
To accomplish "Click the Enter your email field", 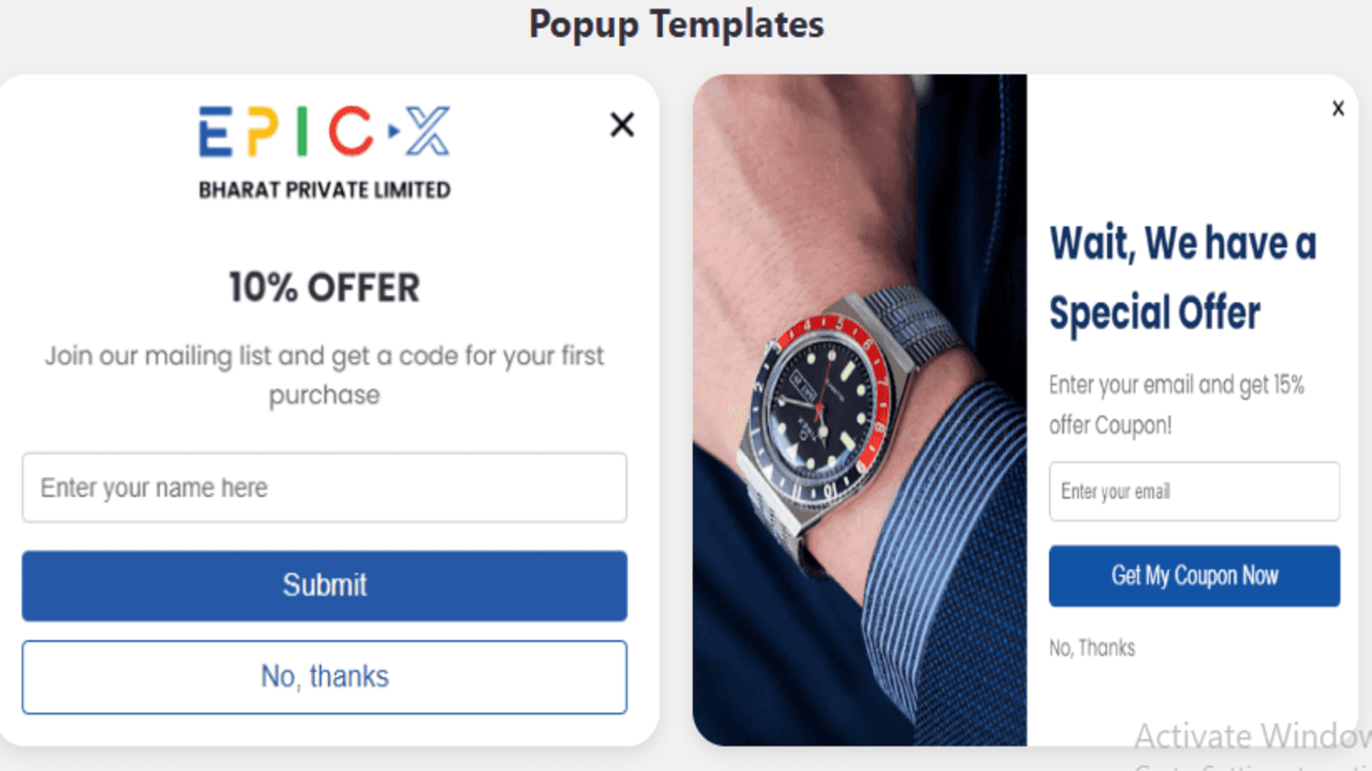I will coord(1194,492).
